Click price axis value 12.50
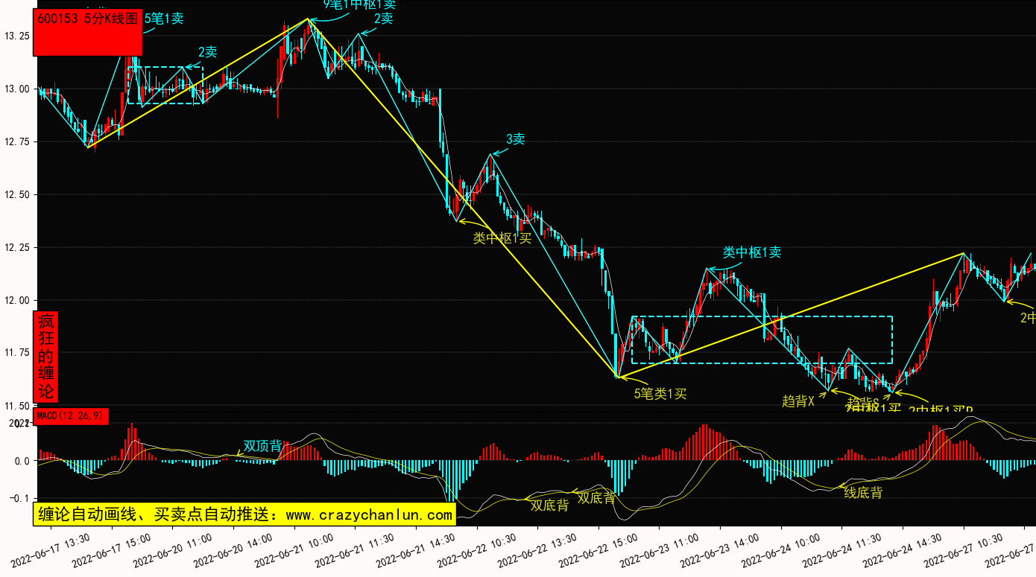Viewport: 1036px width, 577px height. point(16,194)
